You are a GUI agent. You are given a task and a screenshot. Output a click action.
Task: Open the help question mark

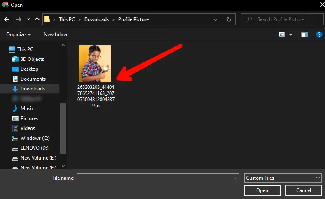coord(319,35)
